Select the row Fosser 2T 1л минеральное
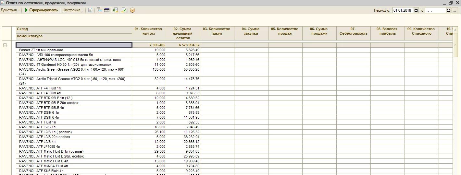The height and width of the screenshot is (175, 461). 74,50
